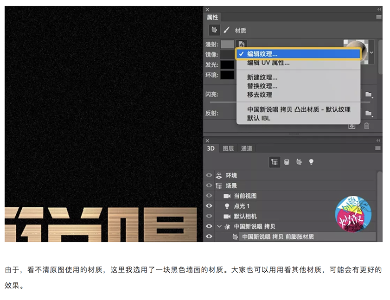Image resolution: width=390 pixels, height=300 pixels.
Task: Click the mesh icon beside 中国新说唱 拷贝
Action: pyautogui.click(x=227, y=227)
